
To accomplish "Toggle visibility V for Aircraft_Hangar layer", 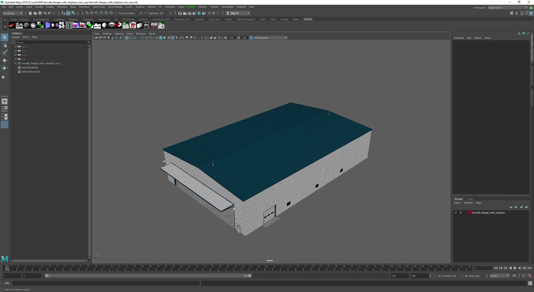I will 456,213.
